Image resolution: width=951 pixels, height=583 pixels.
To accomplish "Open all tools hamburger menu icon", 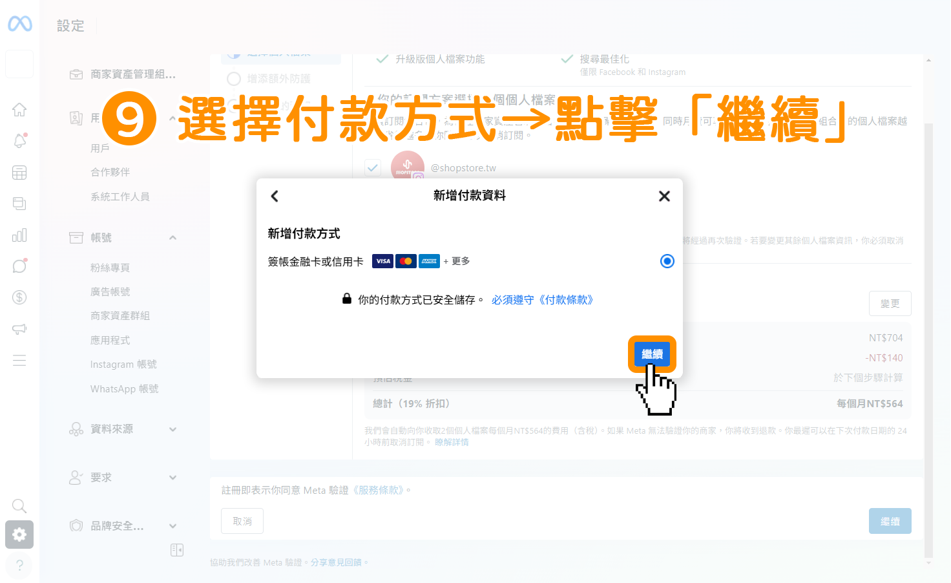I will pos(19,360).
